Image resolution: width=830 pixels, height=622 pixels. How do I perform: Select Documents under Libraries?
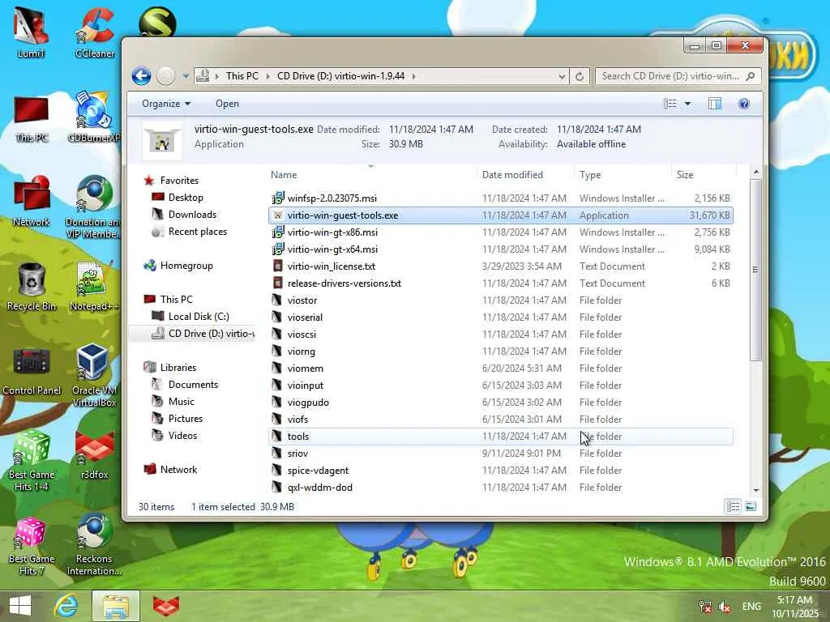click(193, 385)
